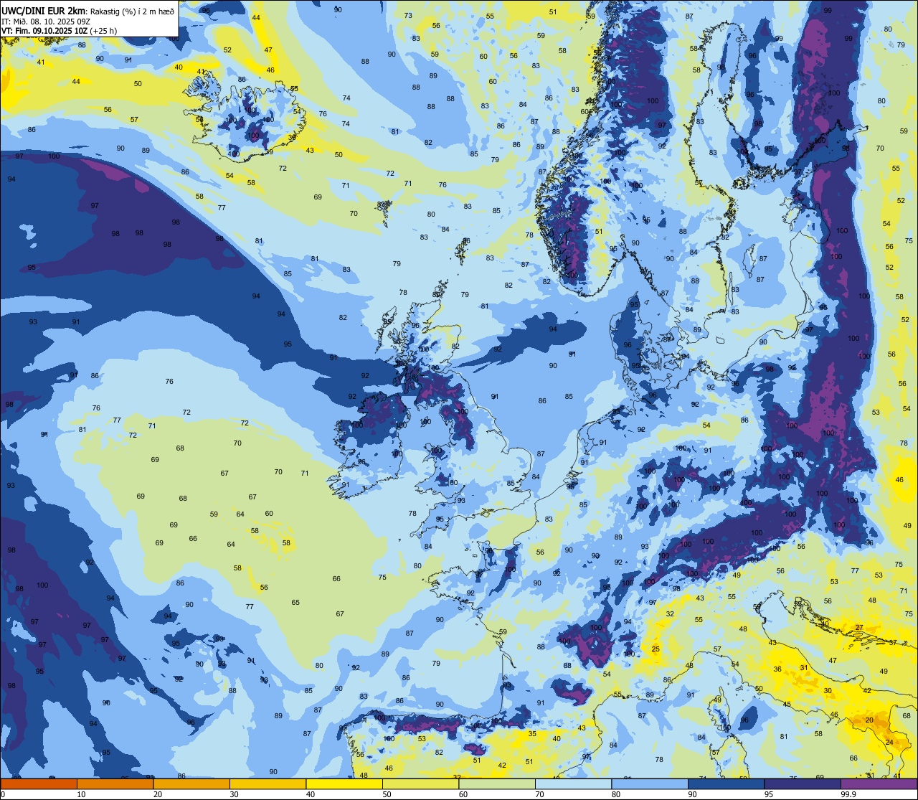Click the purple legend swatch above 99.9
The width and height of the screenshot is (918, 800).
coord(879,783)
